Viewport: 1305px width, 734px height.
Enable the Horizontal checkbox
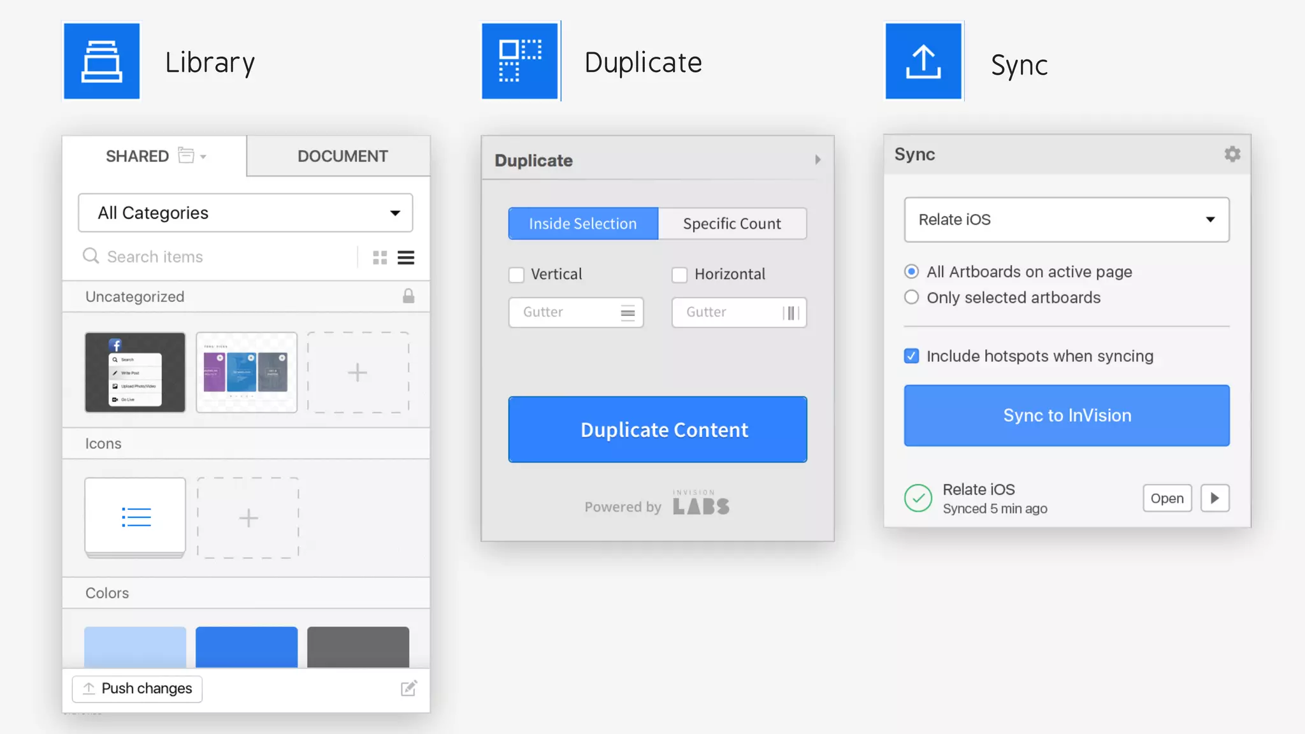[679, 275]
